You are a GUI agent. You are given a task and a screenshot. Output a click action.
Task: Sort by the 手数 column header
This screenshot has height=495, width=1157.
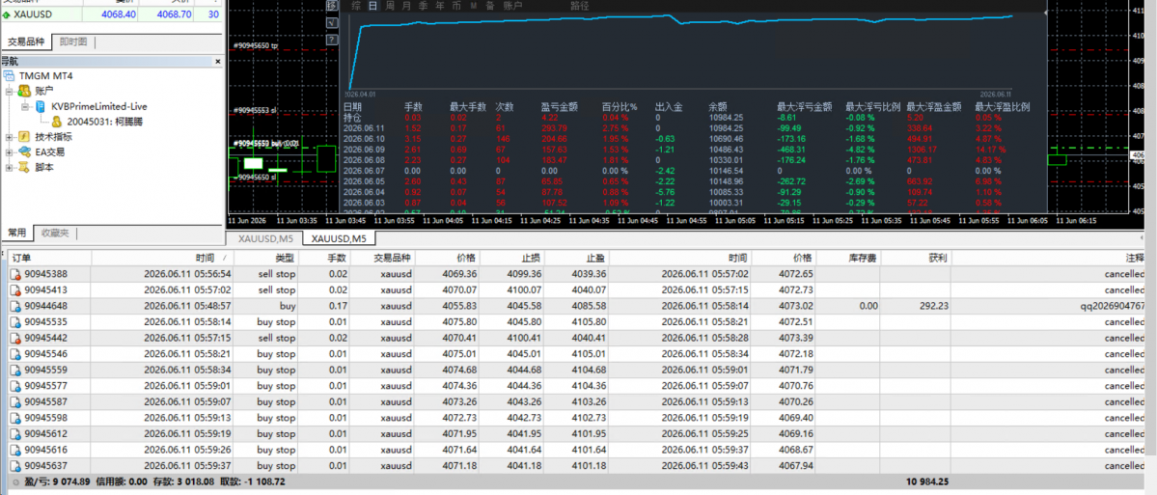tap(324, 258)
